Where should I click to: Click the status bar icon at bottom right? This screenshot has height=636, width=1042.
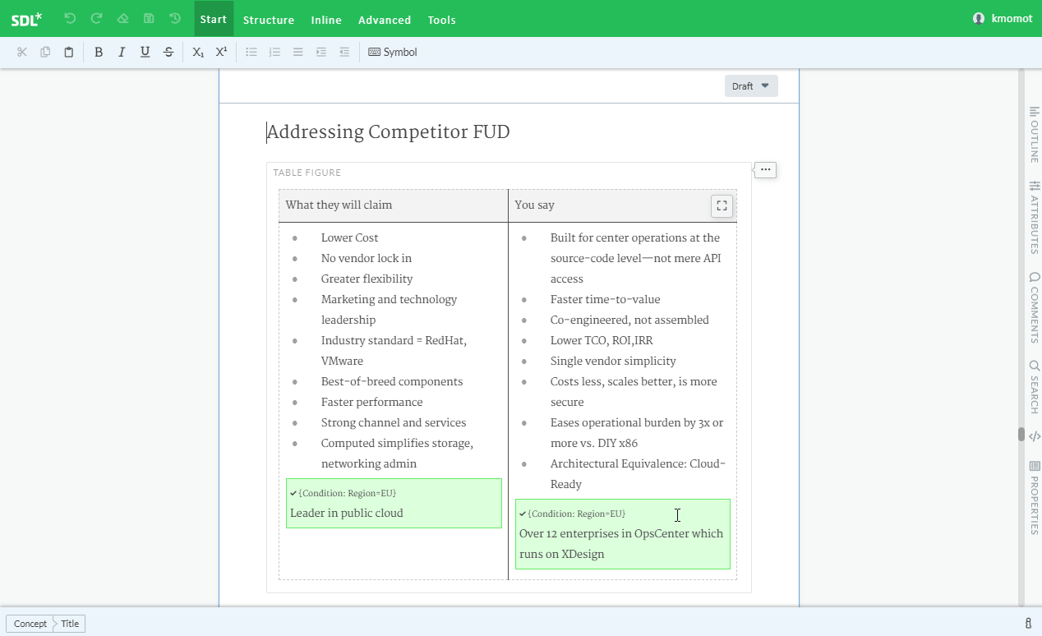tap(1028, 624)
